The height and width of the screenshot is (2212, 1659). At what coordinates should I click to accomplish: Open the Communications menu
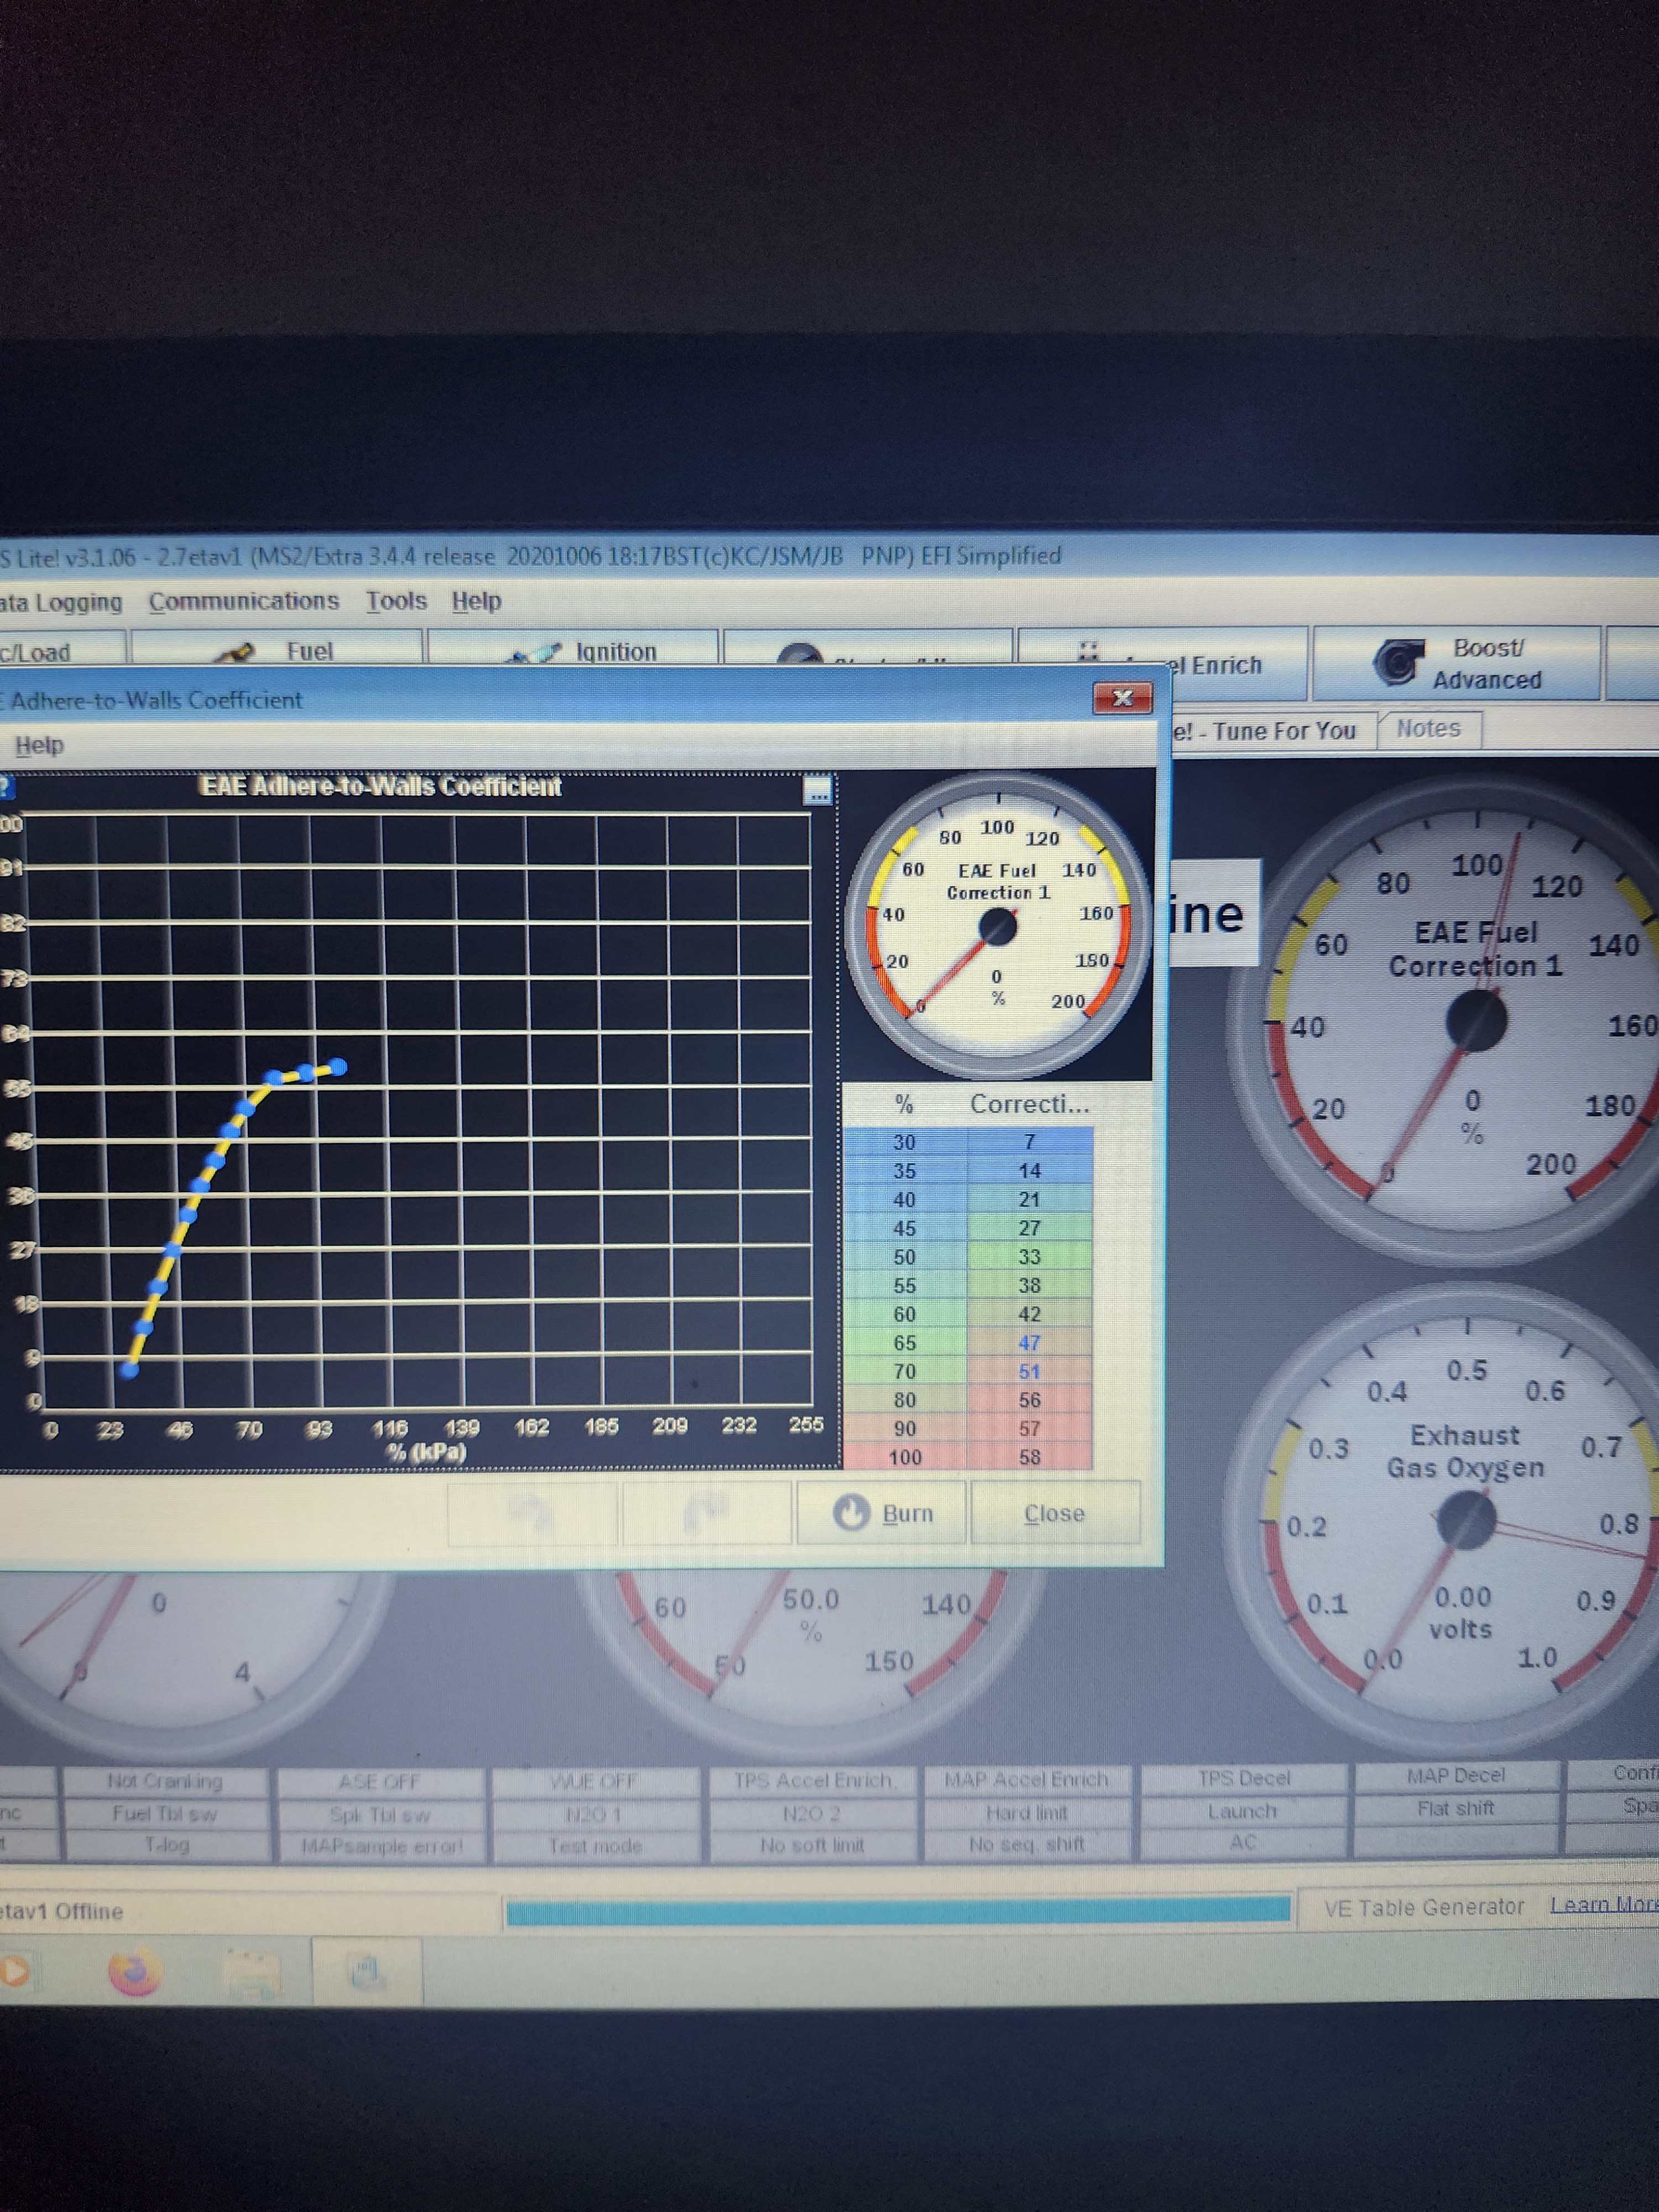click(x=244, y=601)
